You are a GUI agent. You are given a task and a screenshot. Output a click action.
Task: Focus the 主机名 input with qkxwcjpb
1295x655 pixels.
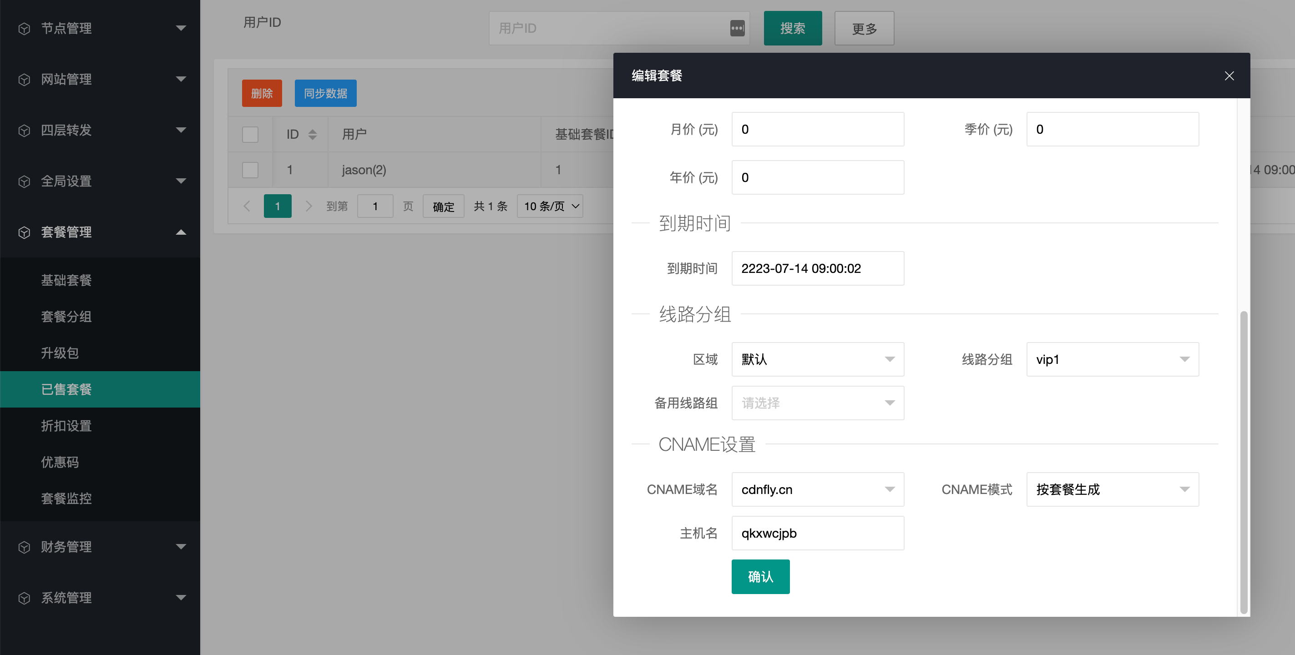point(817,534)
